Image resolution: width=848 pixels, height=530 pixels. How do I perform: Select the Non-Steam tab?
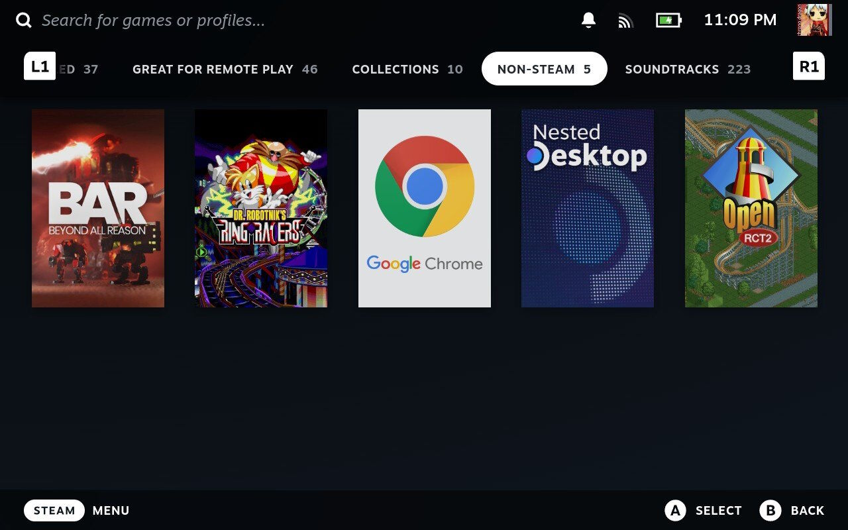point(545,69)
